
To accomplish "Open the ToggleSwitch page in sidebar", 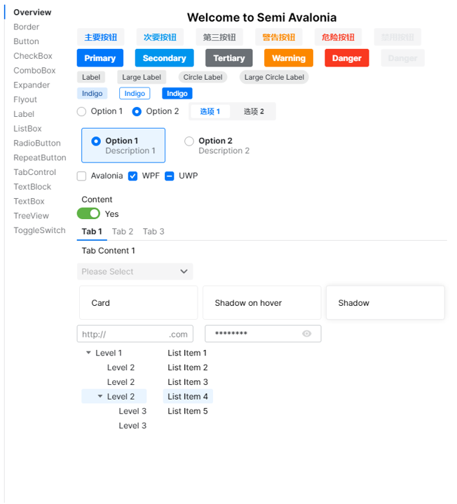I will point(39,230).
